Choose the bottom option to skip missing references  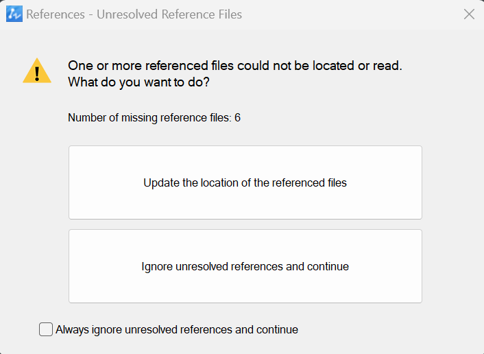coord(245,266)
